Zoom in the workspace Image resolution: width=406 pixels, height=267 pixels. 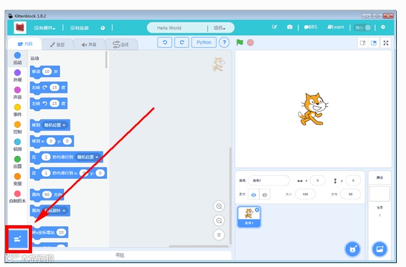point(219,206)
